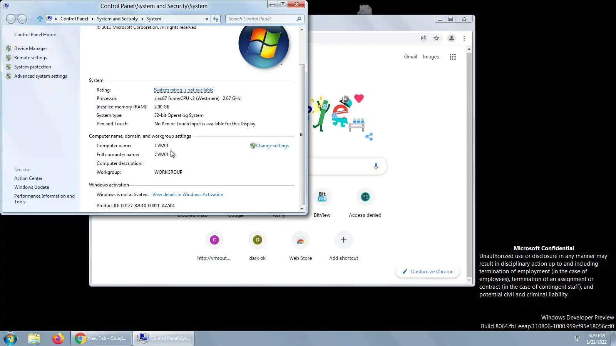The height and width of the screenshot is (346, 616).
Task: Click Control Panel scrollbar up arrow
Action: coord(302,29)
